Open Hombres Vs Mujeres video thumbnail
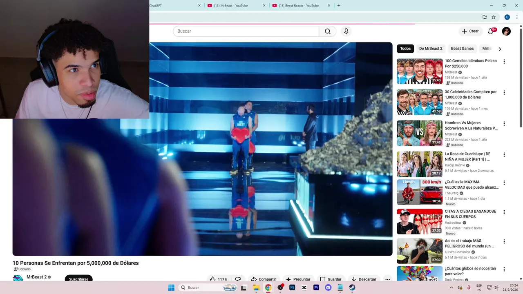This screenshot has height=294, width=523. click(x=420, y=134)
